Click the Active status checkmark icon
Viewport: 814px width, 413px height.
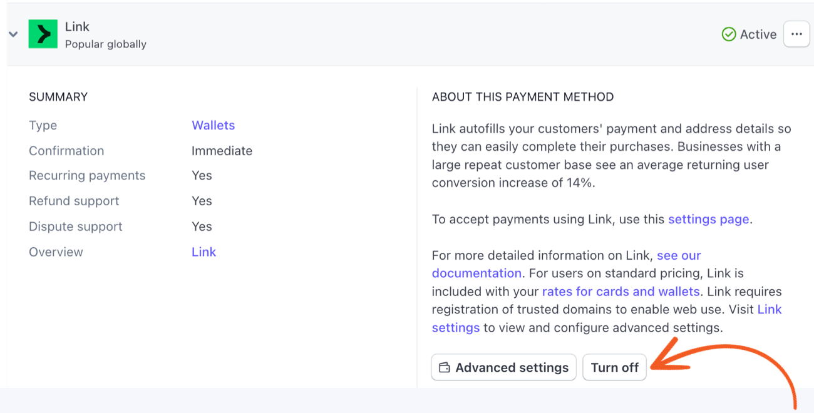[x=729, y=34]
